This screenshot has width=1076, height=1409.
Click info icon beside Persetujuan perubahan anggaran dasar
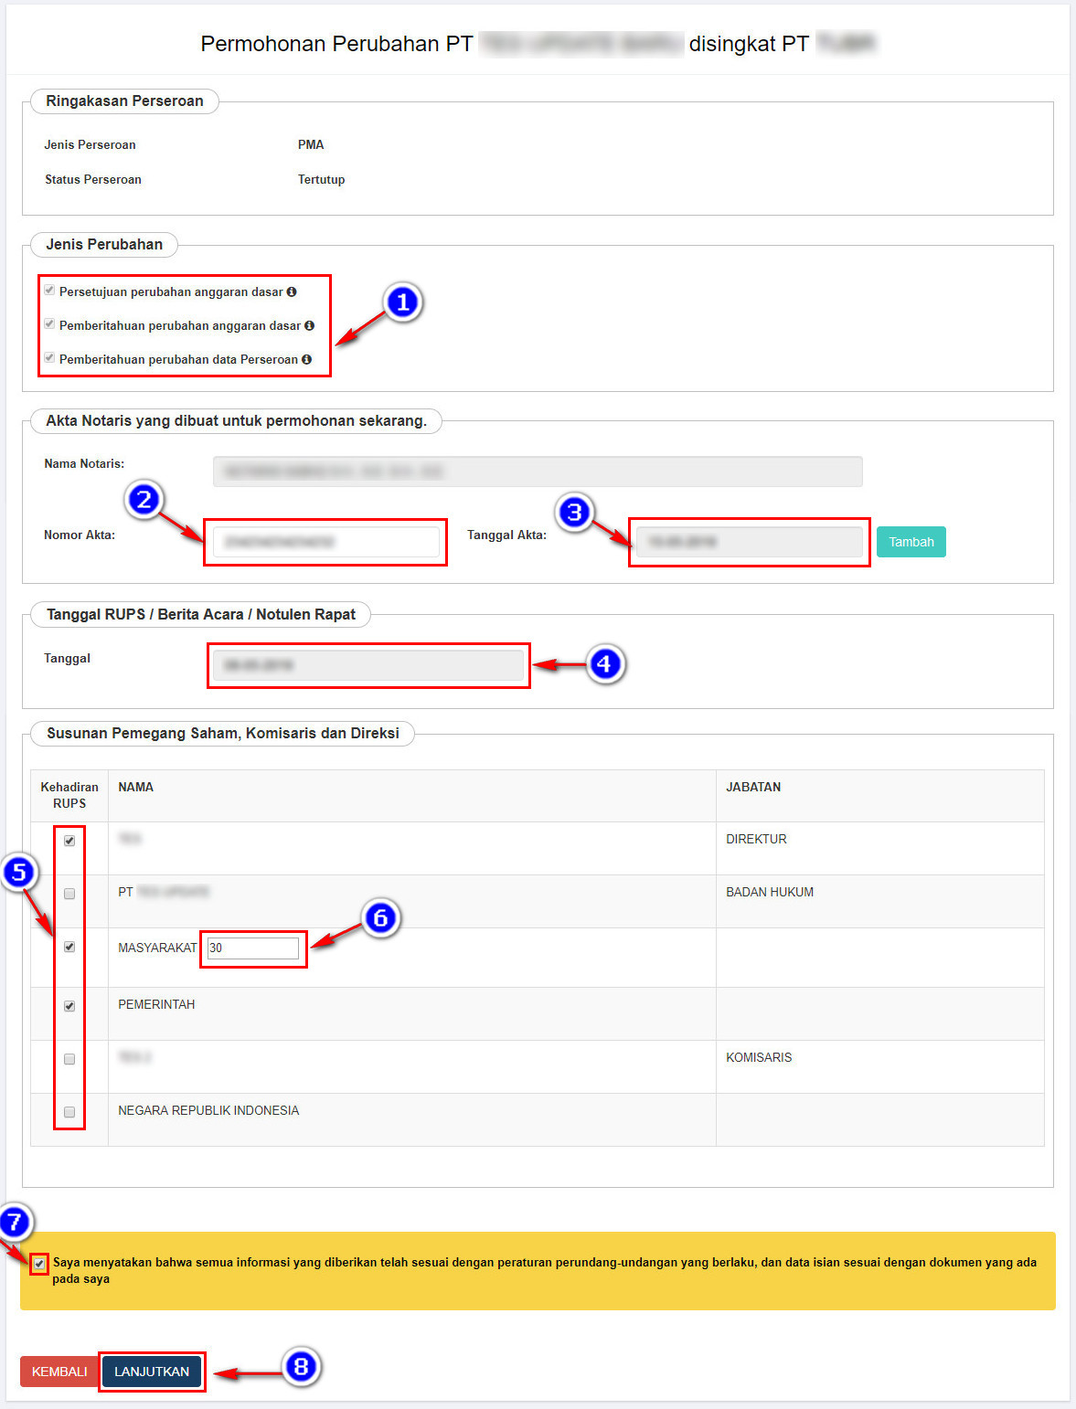(x=292, y=292)
